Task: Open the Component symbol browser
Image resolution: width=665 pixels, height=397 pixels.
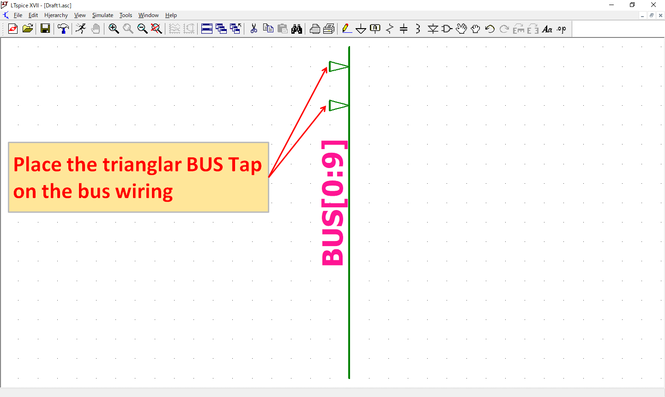Action: tap(447, 29)
